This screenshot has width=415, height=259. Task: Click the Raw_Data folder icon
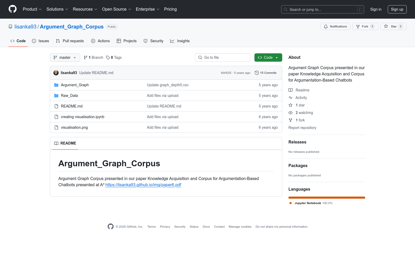tap(56, 96)
